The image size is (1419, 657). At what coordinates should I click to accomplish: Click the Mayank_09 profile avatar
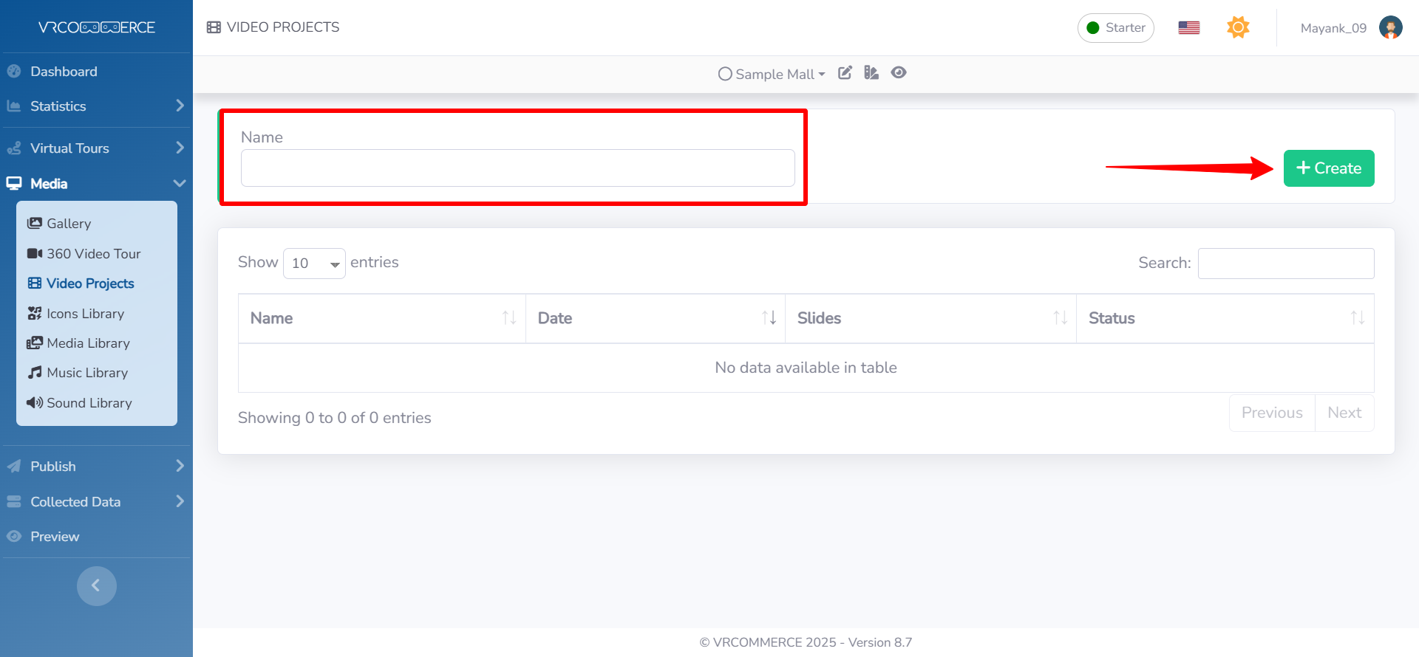pyautogui.click(x=1390, y=28)
